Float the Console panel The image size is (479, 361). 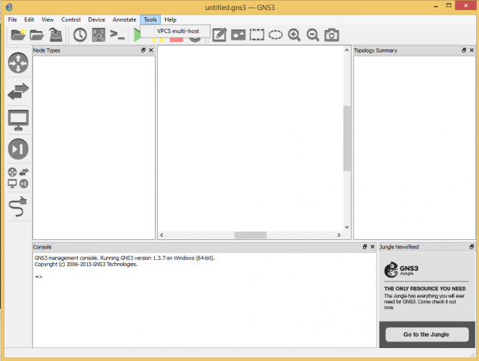pyautogui.click(x=364, y=246)
